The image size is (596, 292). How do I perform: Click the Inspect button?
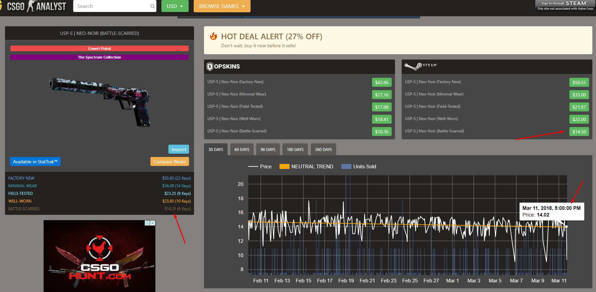(x=179, y=149)
